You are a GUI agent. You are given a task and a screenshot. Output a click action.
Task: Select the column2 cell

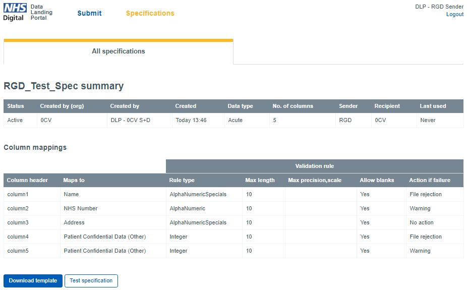tap(32, 208)
